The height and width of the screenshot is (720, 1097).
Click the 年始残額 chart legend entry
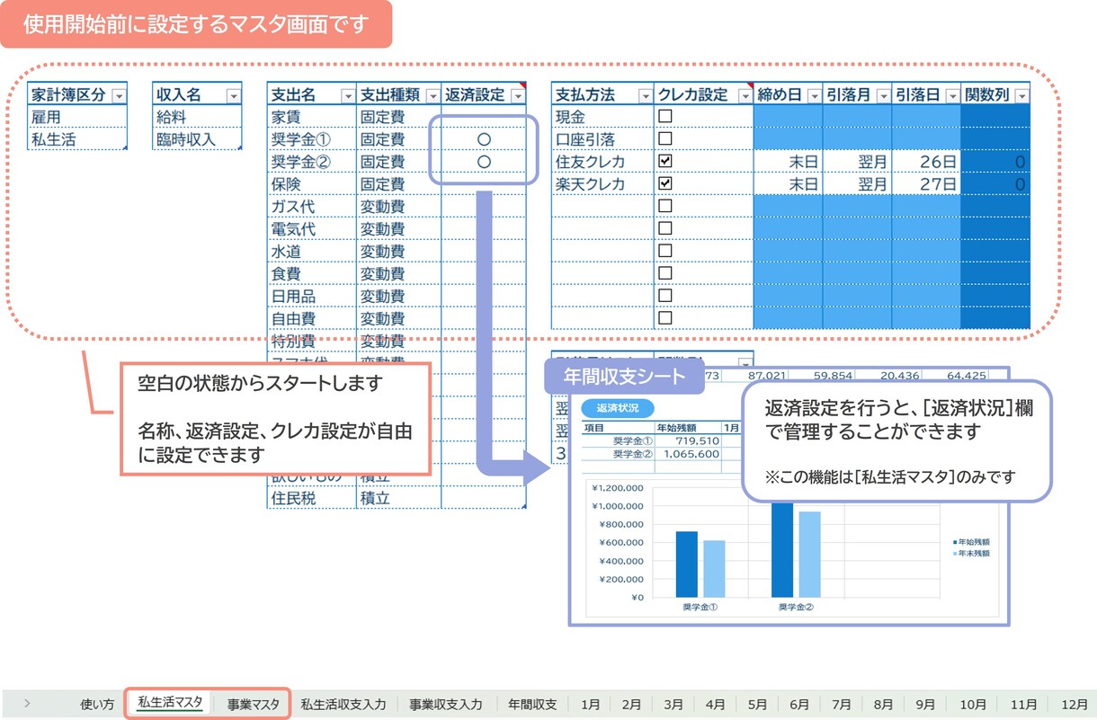point(969,542)
